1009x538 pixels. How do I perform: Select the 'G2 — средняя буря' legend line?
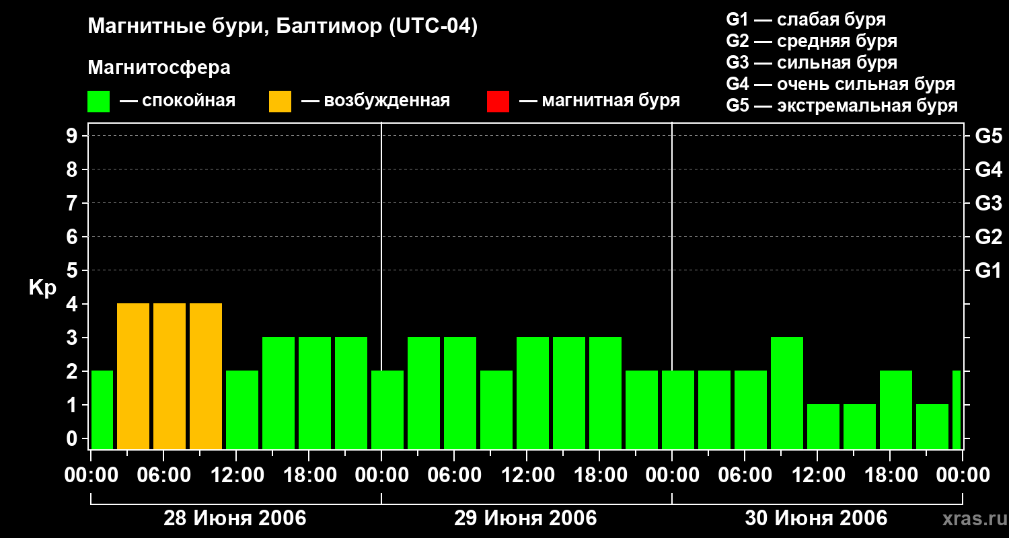pos(811,41)
